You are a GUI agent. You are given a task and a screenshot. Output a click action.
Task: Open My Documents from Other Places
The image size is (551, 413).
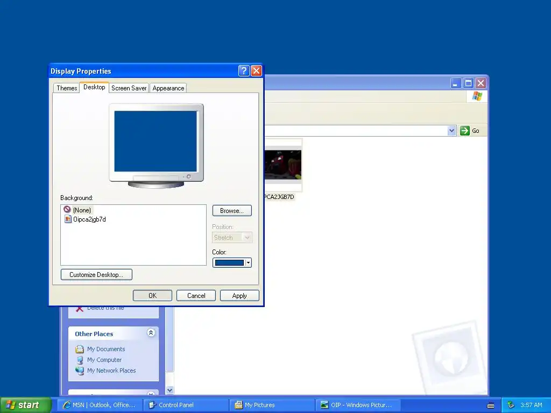tap(106, 349)
